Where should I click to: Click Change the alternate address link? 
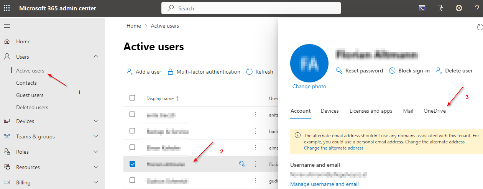pyautogui.click(x=333, y=148)
